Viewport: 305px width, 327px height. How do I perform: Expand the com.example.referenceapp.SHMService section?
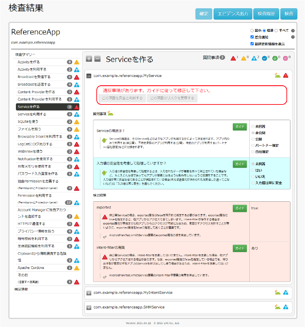[x=88, y=307]
